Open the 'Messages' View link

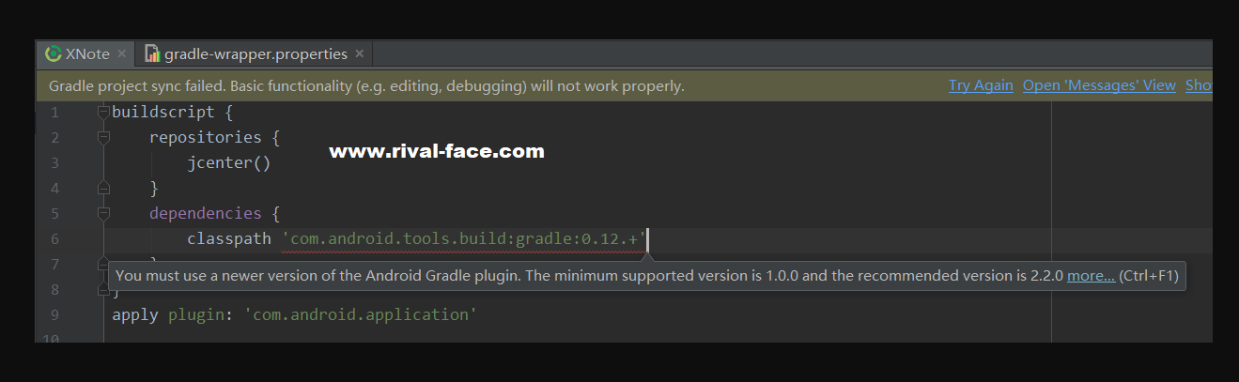coord(1099,85)
